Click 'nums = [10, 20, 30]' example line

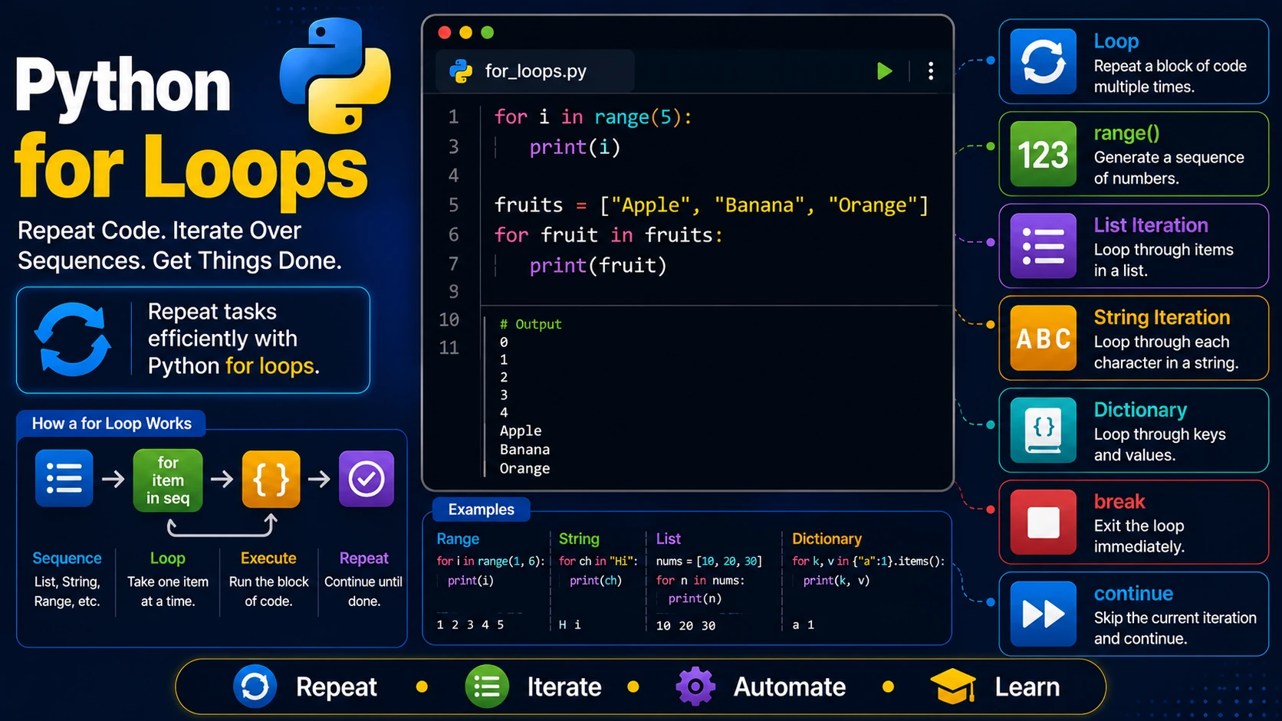point(708,561)
